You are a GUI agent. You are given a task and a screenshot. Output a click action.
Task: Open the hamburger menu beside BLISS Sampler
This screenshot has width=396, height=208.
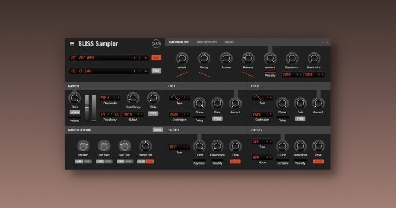pyautogui.click(x=72, y=43)
